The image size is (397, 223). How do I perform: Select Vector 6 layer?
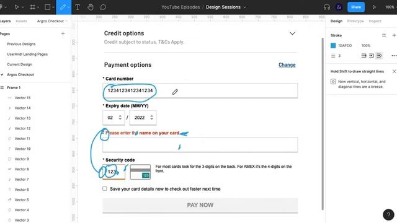pos(22,190)
